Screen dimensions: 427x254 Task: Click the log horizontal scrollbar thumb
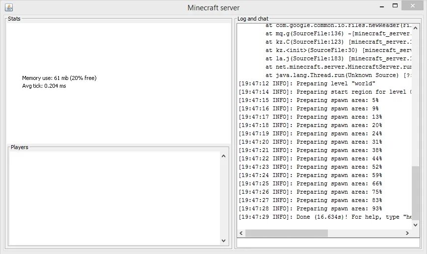pyautogui.click(x=287, y=233)
